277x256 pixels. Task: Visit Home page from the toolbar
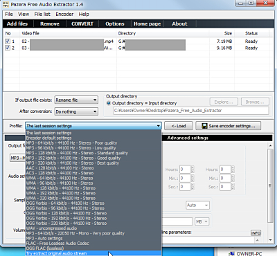click(148, 24)
